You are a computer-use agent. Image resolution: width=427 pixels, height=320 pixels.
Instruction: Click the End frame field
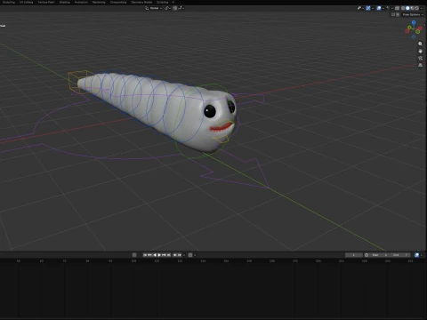(399, 255)
